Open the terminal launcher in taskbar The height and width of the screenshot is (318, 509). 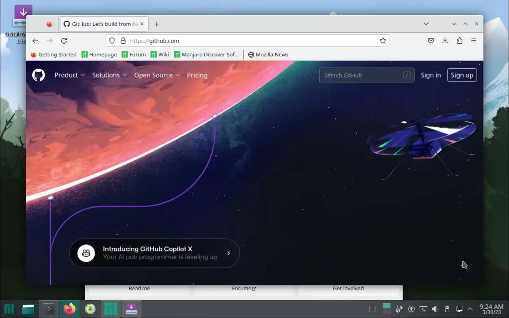tap(48, 309)
